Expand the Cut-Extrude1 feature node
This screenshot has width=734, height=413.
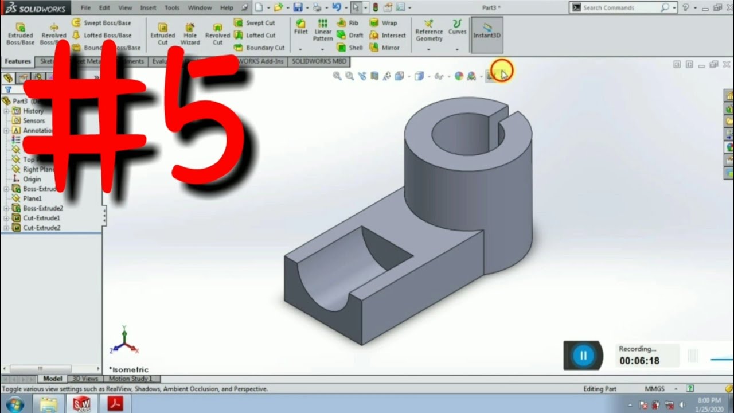tap(6, 218)
